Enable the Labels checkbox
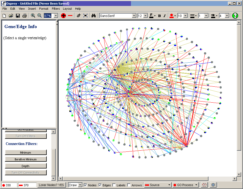Image resolution: width=243 pixels, height=189 pixels. 114,185
